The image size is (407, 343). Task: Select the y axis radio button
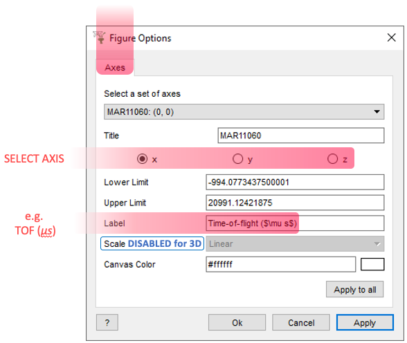237,158
